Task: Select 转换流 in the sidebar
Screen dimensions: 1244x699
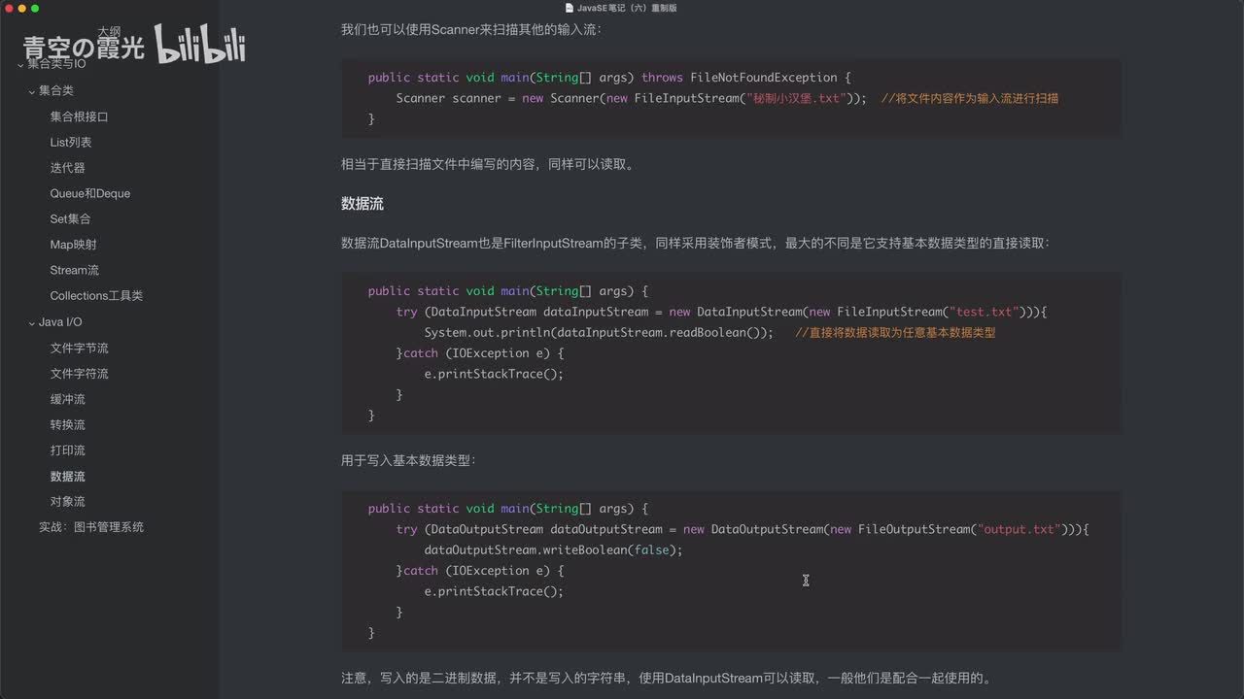Action: coord(67,424)
